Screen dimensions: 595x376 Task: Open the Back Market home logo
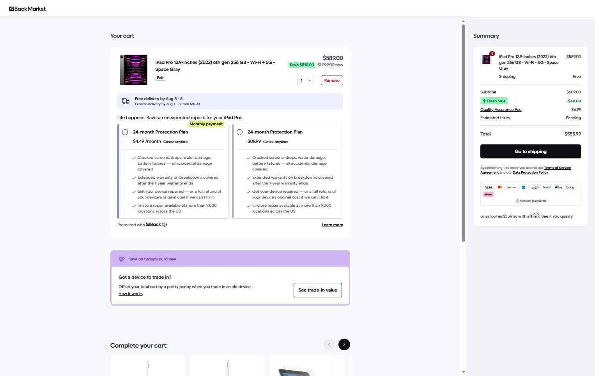pos(27,9)
